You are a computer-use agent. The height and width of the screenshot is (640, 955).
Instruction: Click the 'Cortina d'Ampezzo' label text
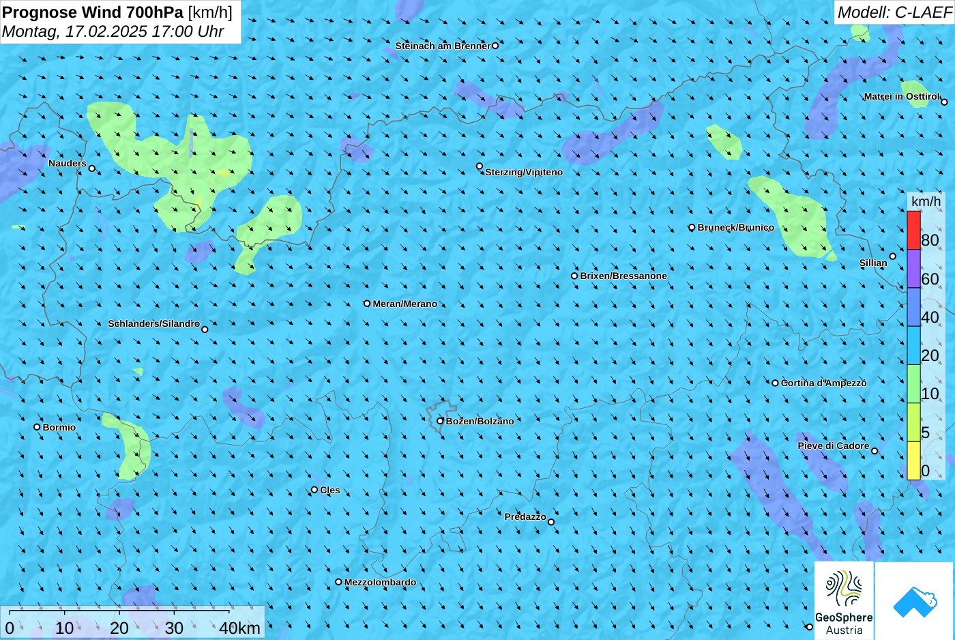(x=824, y=383)
